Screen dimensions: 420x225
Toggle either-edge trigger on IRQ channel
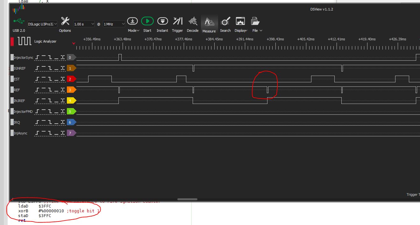click(63, 122)
